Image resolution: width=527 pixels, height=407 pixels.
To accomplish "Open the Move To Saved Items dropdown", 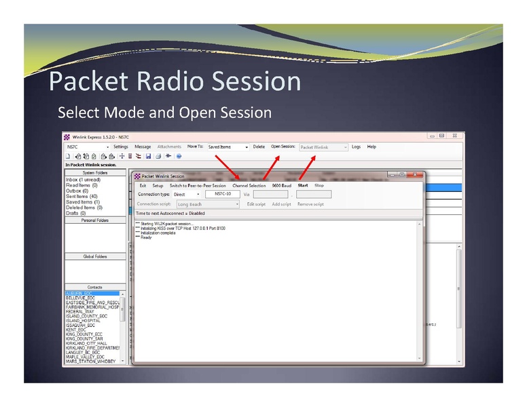I will (247, 147).
